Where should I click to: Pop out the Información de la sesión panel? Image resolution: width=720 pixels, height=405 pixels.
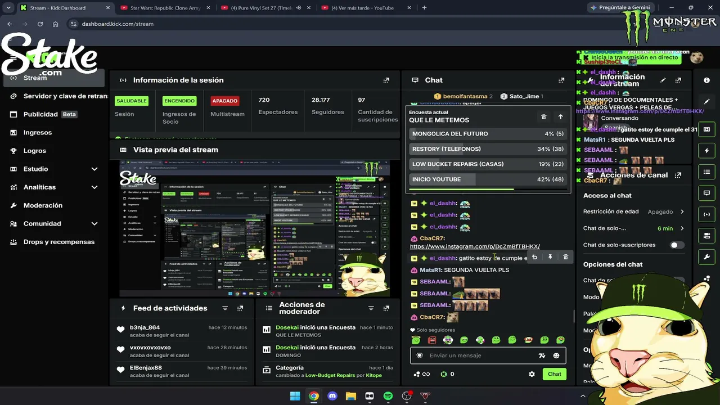(x=386, y=80)
